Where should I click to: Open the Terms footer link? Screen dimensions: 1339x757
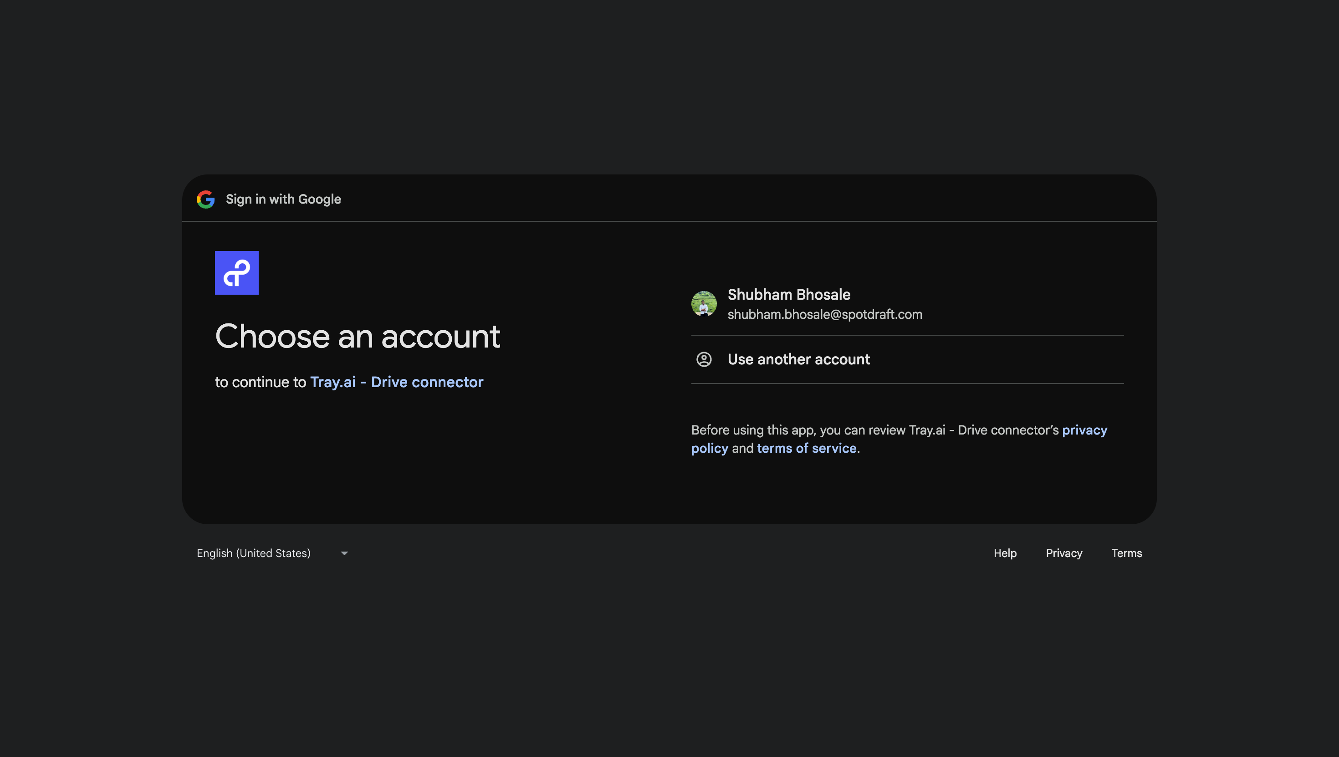(x=1126, y=553)
